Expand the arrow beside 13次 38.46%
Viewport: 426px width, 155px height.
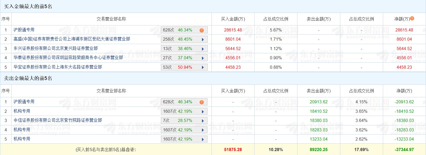pos(203,49)
